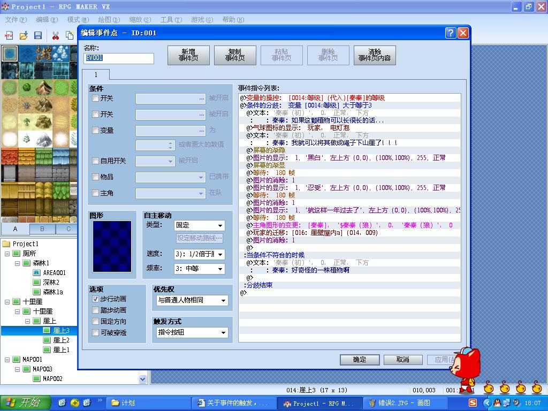Uncheck the 步行动画 option

[x=95, y=299]
